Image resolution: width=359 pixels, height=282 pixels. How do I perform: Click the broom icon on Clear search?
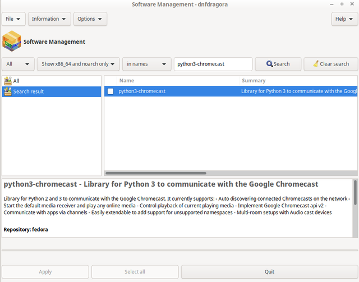click(x=316, y=64)
